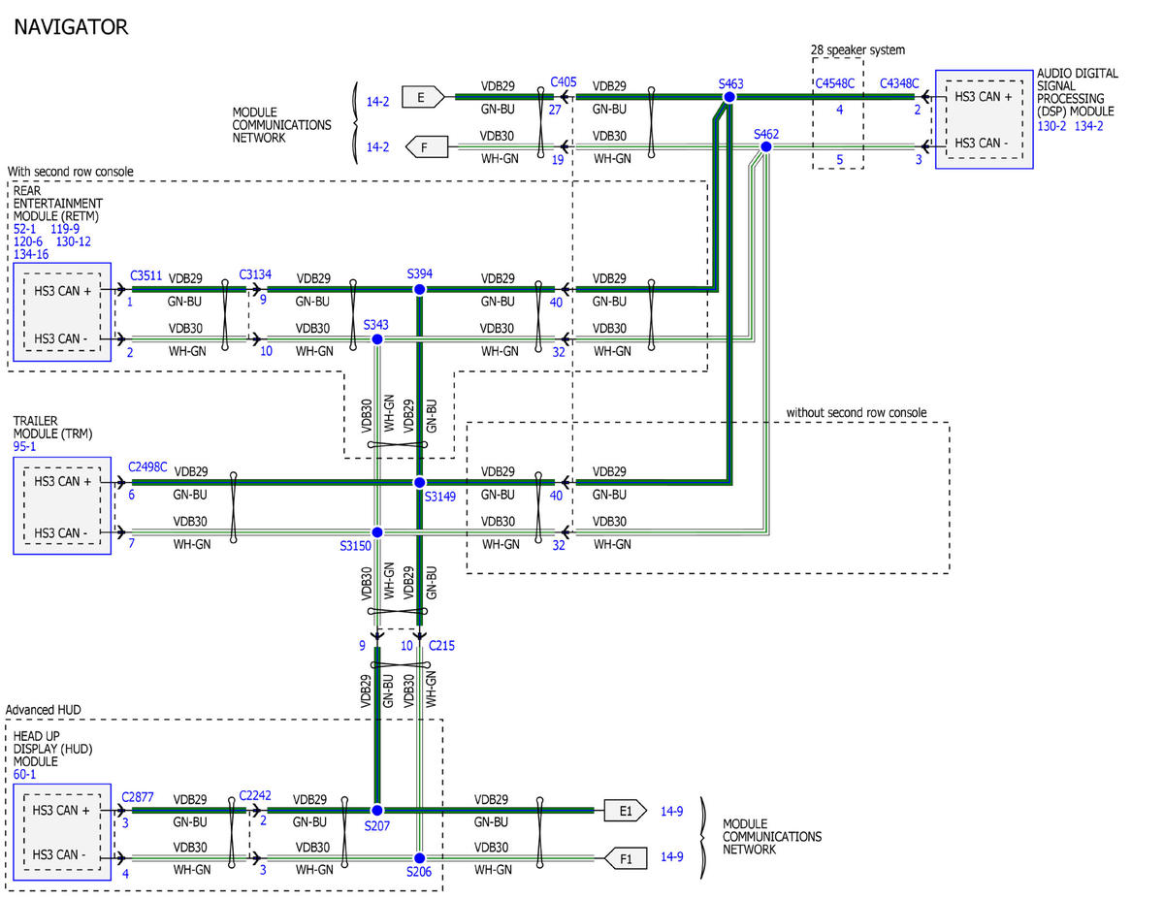Select the Audio DSP module HS3 CAN box

click(984, 119)
